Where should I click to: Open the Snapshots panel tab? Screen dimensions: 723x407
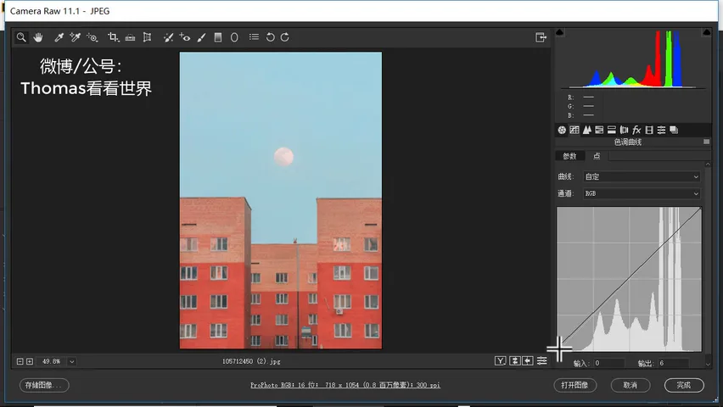(x=674, y=130)
